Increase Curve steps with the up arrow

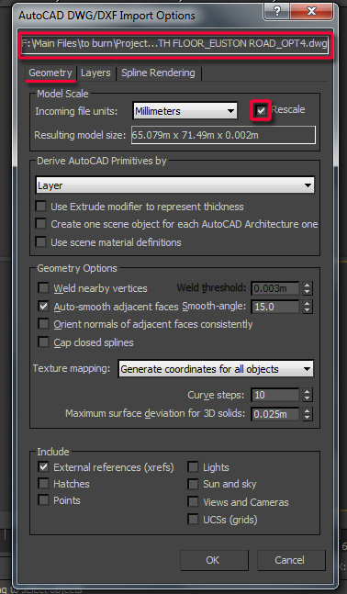(308, 392)
